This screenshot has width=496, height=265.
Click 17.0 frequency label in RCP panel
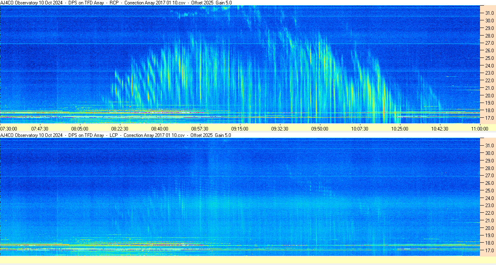[x=489, y=118]
